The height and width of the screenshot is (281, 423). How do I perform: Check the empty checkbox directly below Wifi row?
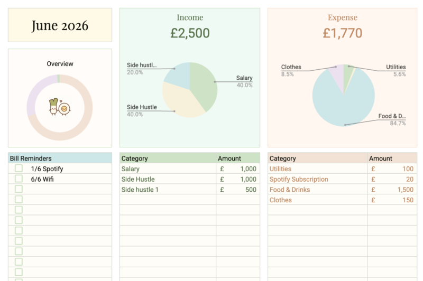(19, 189)
